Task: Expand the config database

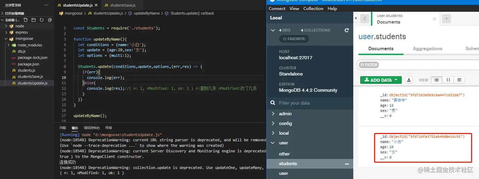Action: (x=273, y=123)
